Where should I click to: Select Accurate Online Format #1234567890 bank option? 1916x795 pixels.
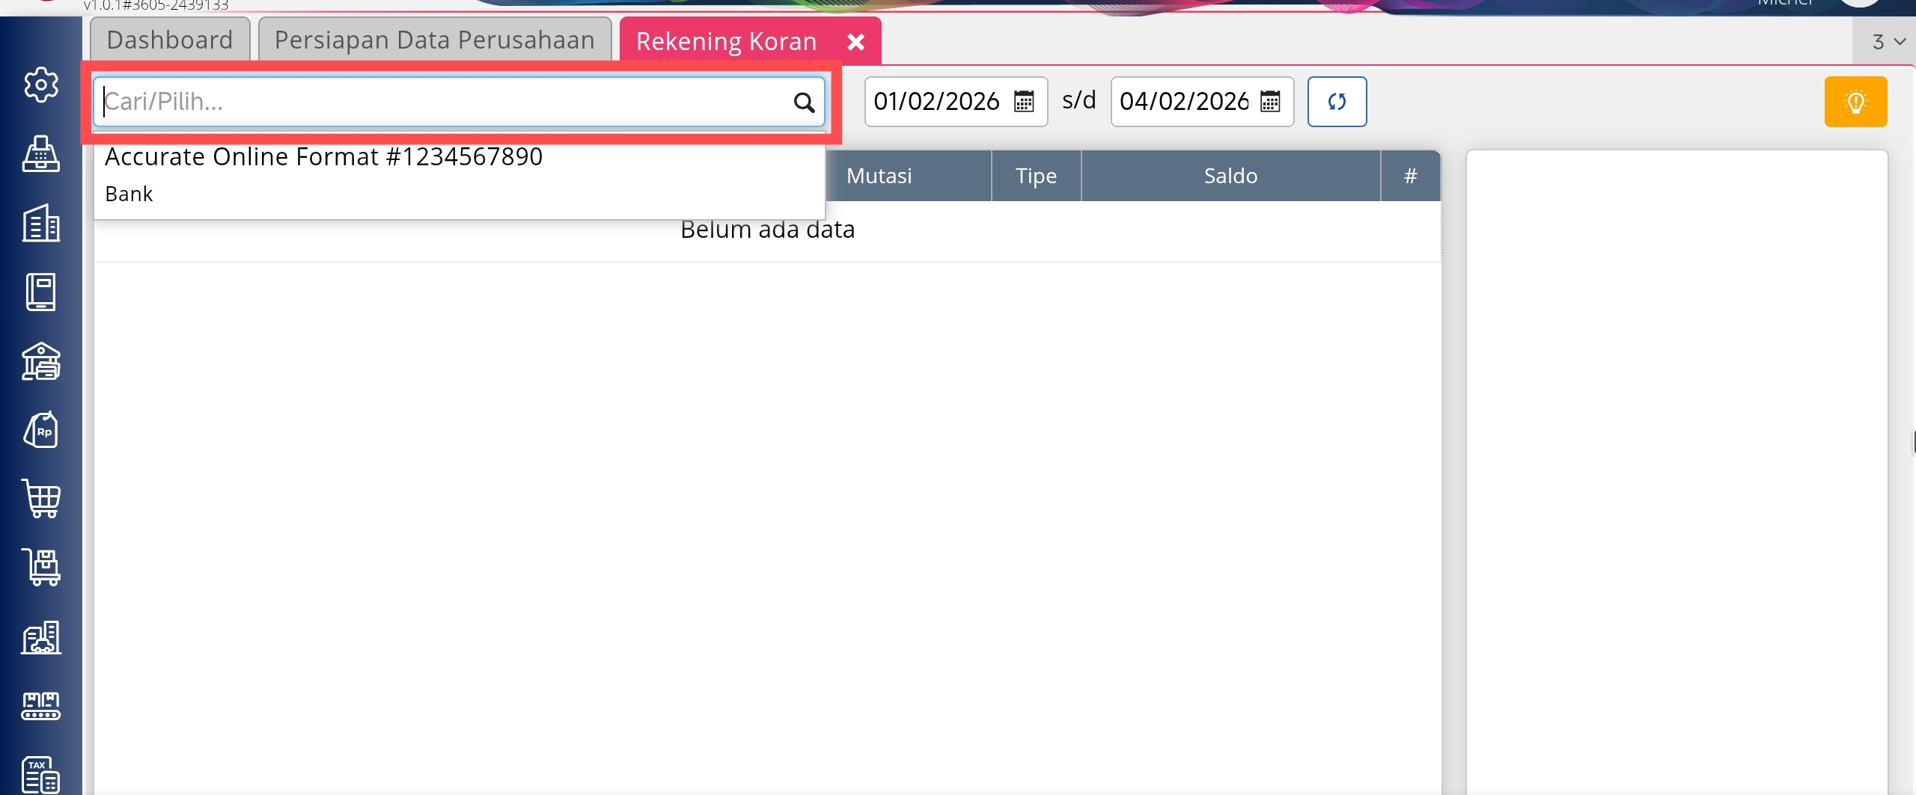[x=323, y=157]
